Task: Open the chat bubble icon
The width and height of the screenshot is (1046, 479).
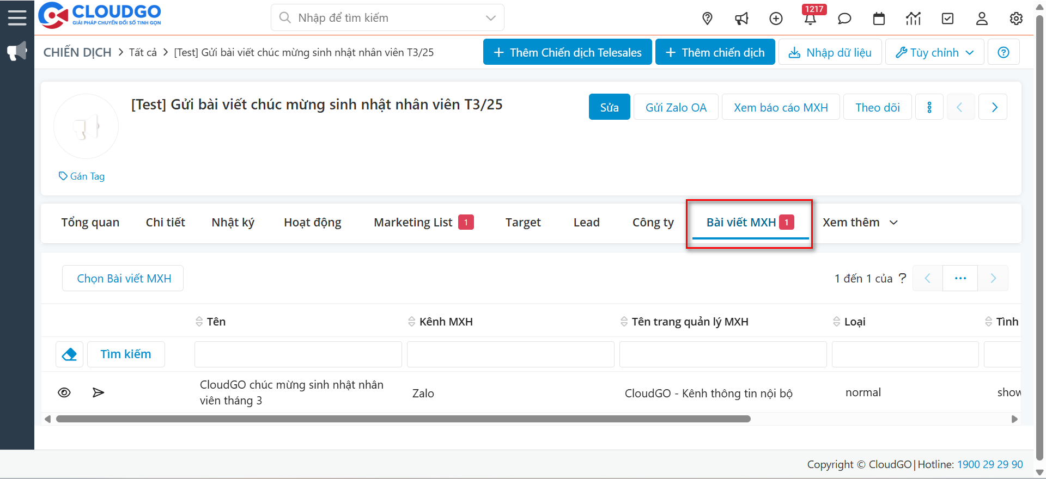Action: point(844,19)
